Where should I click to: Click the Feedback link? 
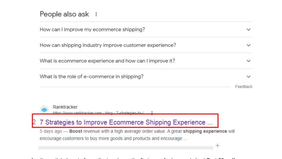point(244,87)
